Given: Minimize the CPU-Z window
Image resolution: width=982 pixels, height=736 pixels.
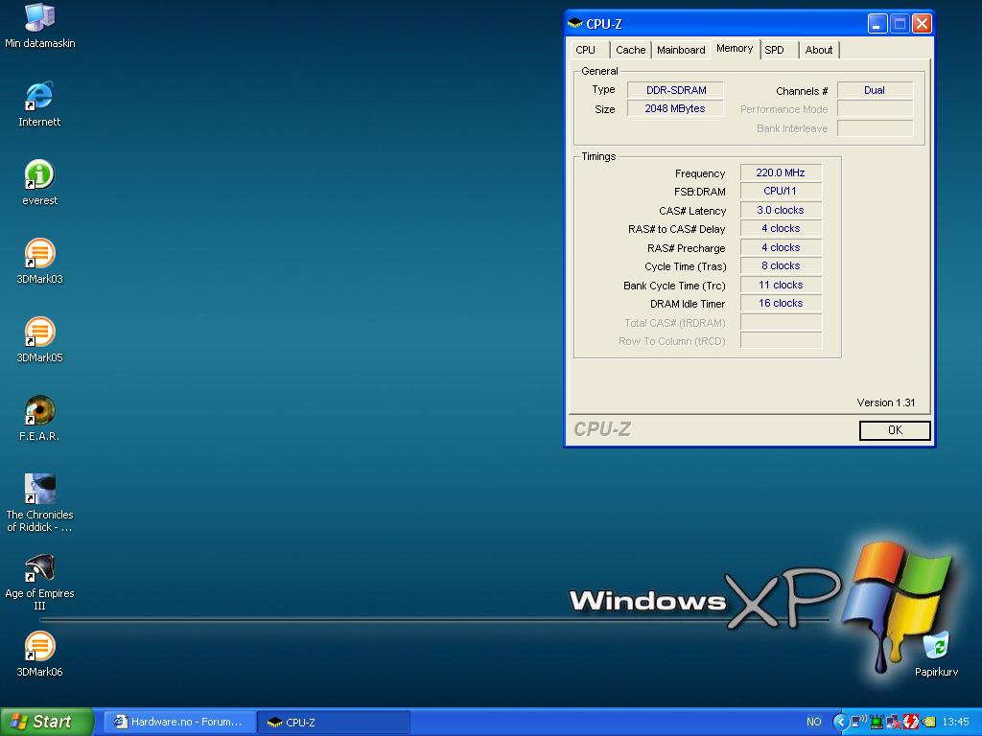Looking at the screenshot, I should (x=877, y=24).
